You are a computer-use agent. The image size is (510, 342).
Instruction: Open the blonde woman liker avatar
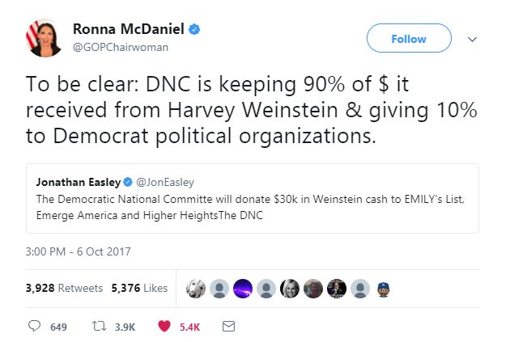click(x=290, y=288)
